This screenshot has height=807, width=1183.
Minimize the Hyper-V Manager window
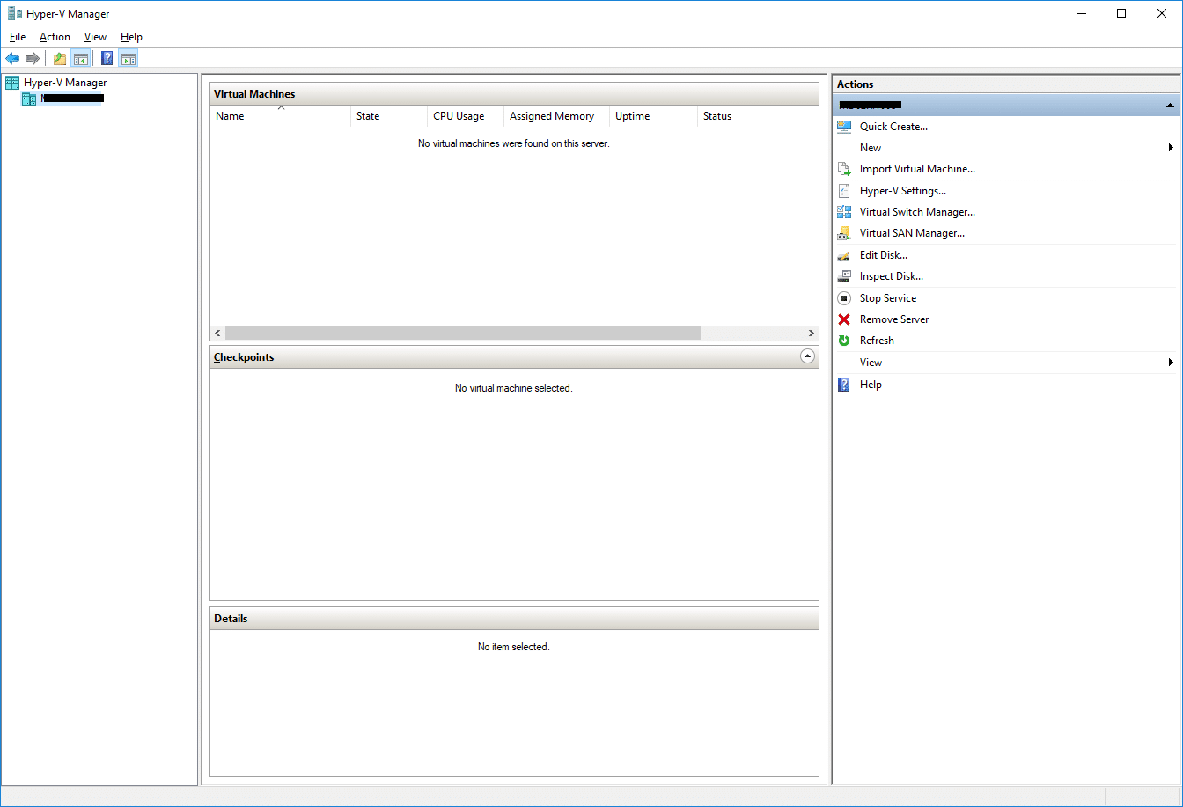pos(1080,13)
